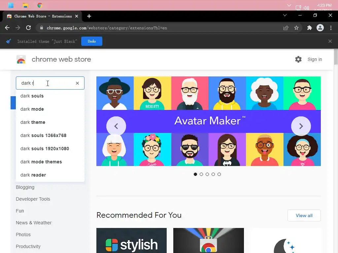The height and width of the screenshot is (253, 338).
Task: Select the 'dark souls' suggestion
Action: point(50,96)
